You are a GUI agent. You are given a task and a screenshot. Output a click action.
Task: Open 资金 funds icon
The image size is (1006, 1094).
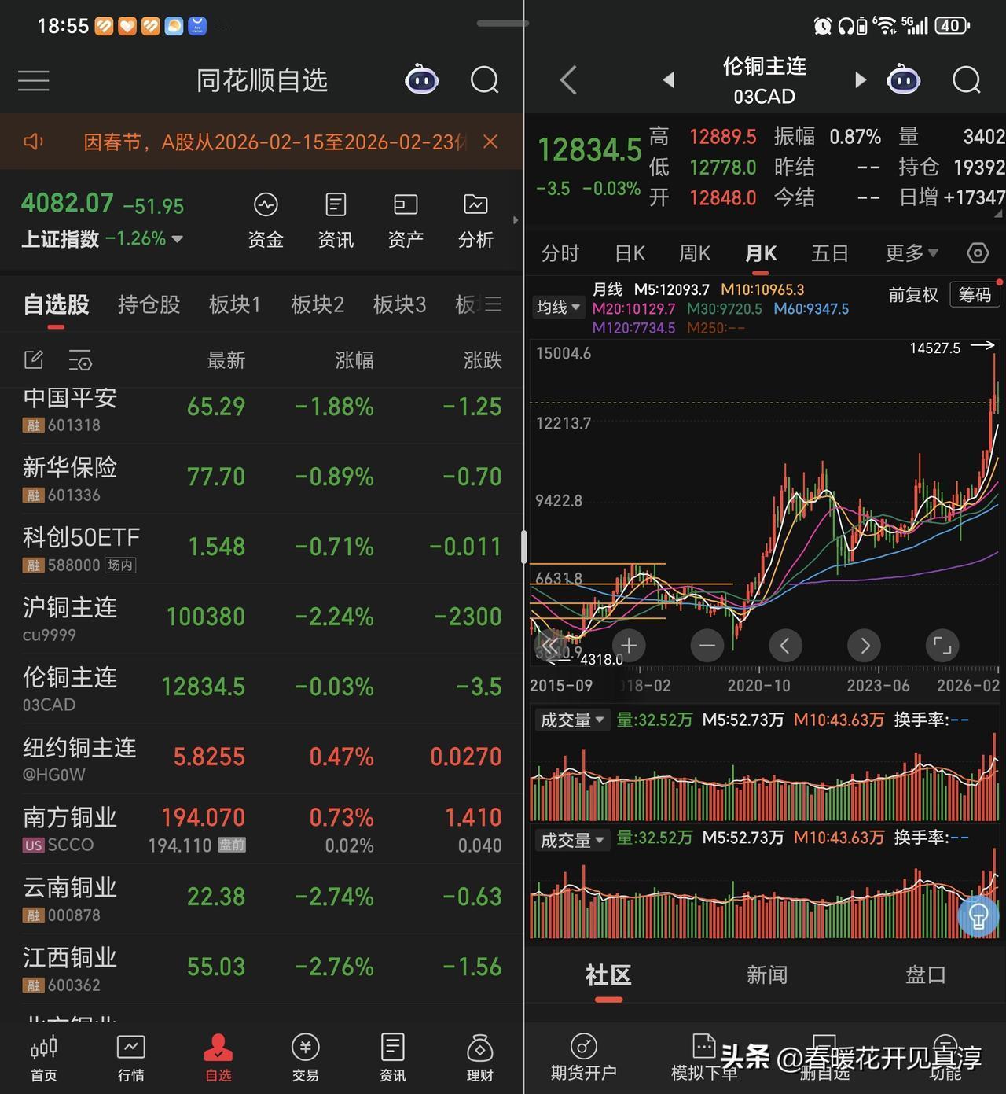(266, 221)
